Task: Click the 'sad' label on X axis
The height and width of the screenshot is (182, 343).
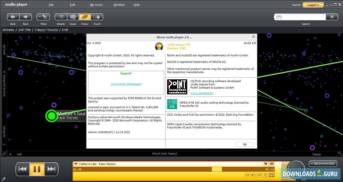Action: 19,154
